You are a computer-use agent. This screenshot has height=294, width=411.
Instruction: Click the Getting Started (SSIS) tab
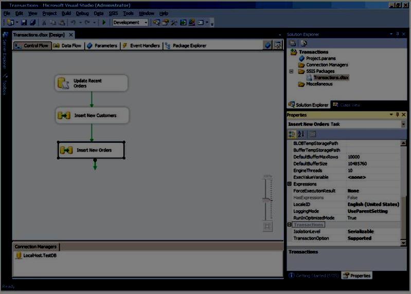point(314,275)
